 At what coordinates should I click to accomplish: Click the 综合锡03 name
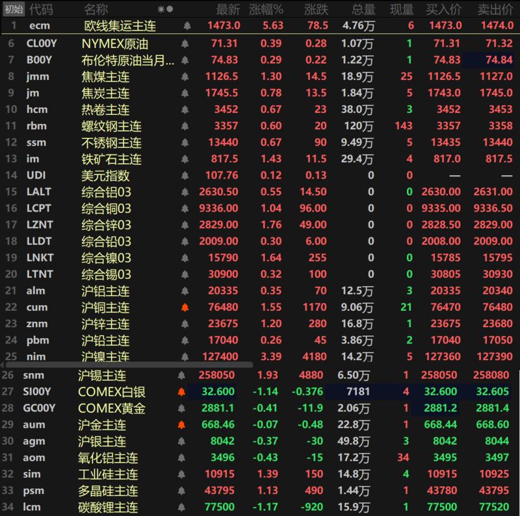pyautogui.click(x=106, y=275)
